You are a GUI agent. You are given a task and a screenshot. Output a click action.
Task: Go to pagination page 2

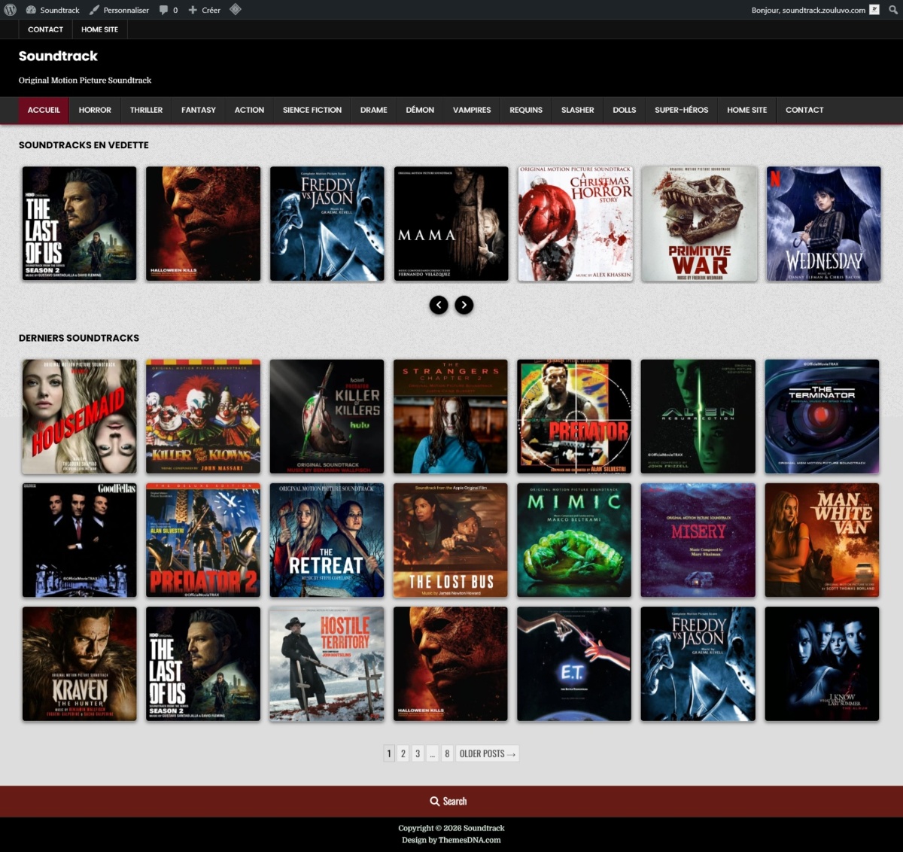click(x=403, y=753)
